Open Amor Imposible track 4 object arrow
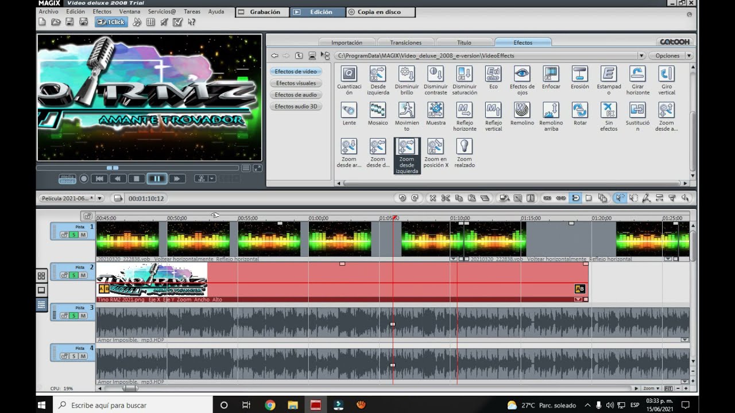The width and height of the screenshot is (735, 413). click(684, 381)
